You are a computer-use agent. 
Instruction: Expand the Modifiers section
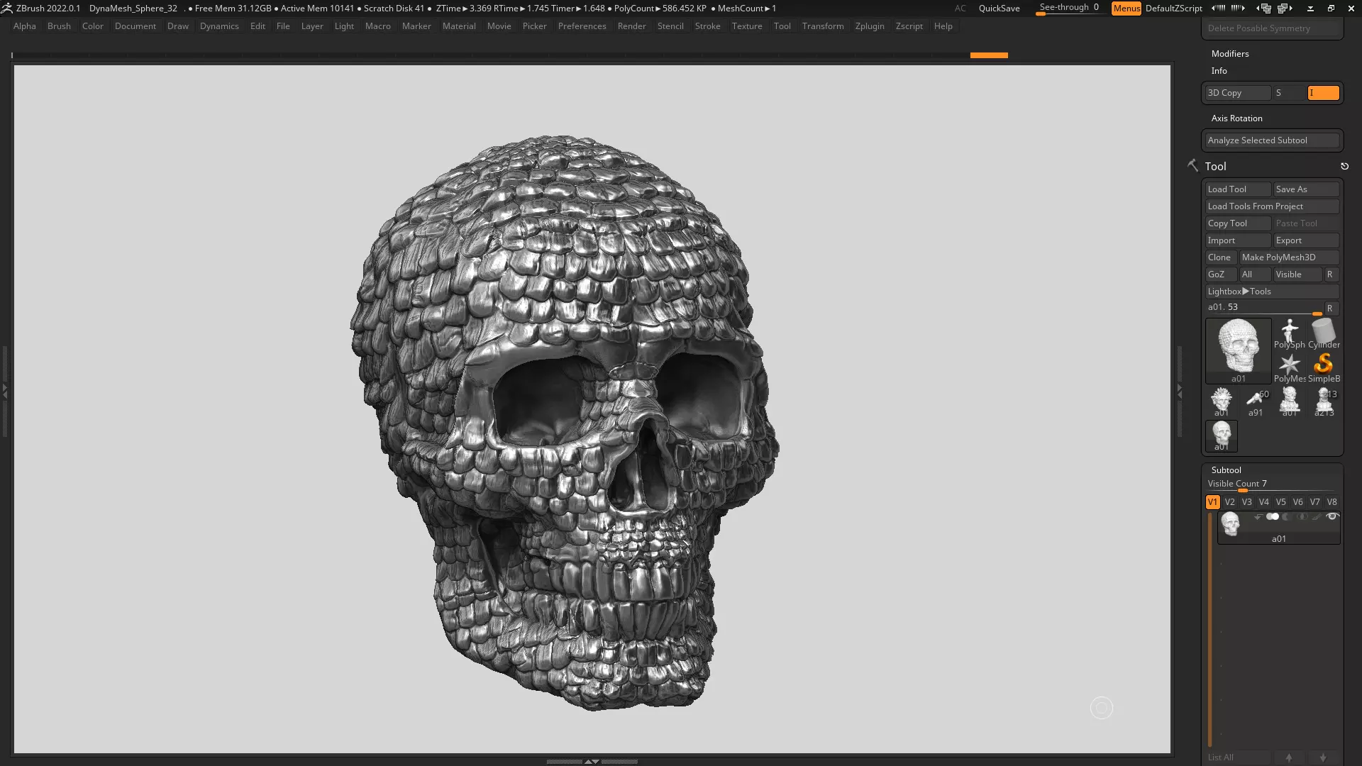[x=1229, y=54]
